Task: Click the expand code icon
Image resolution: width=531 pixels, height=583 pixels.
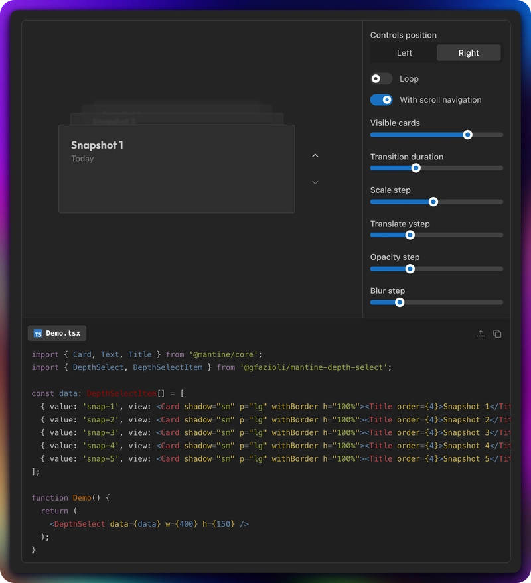Action: 481,334
